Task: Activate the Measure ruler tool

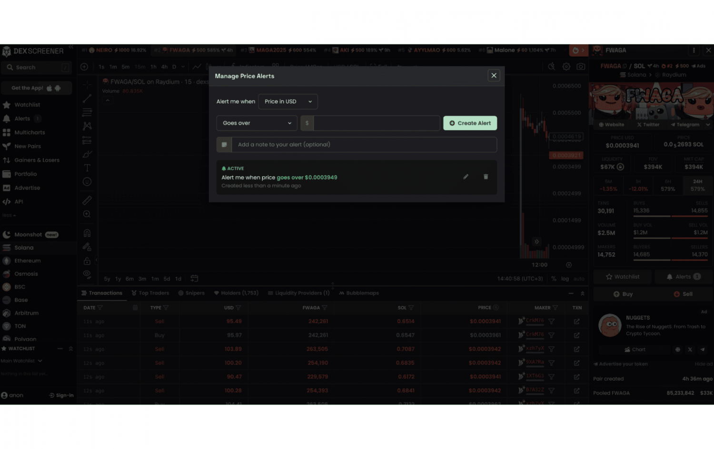Action: coord(87,200)
